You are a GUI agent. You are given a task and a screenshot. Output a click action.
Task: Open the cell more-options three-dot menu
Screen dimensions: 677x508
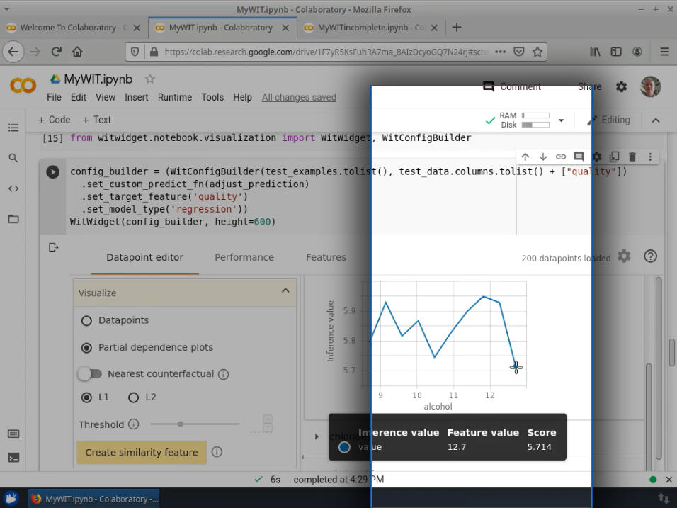650,157
